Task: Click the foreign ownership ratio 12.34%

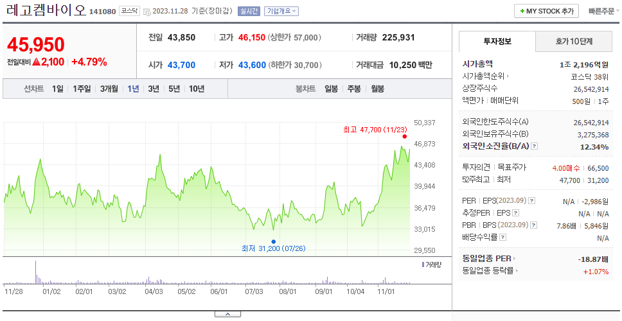Action: pos(594,147)
